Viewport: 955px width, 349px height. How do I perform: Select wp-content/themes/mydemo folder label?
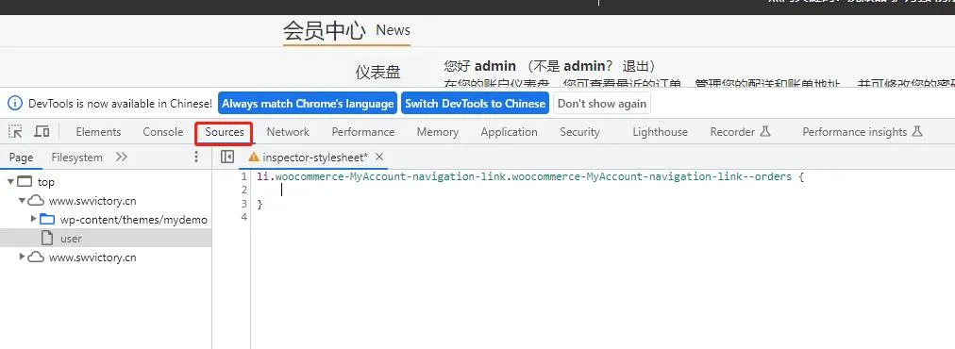(134, 219)
